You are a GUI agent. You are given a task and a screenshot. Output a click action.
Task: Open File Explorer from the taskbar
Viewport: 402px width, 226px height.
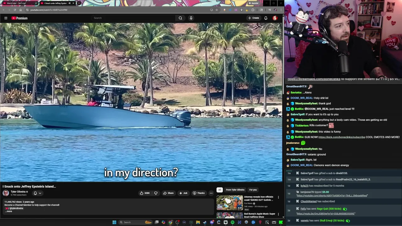[x=198, y=222]
